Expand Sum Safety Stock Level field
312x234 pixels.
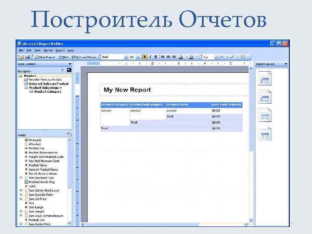(x=21, y=190)
